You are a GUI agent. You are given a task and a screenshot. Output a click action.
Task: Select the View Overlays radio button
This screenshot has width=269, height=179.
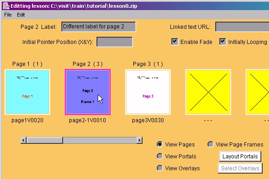[x=160, y=168]
